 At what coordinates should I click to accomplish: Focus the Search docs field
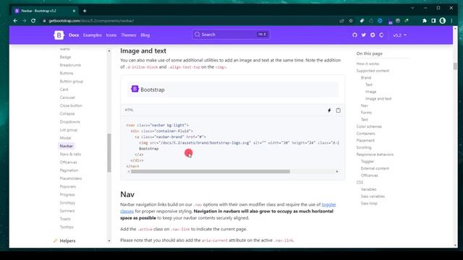[231, 35]
